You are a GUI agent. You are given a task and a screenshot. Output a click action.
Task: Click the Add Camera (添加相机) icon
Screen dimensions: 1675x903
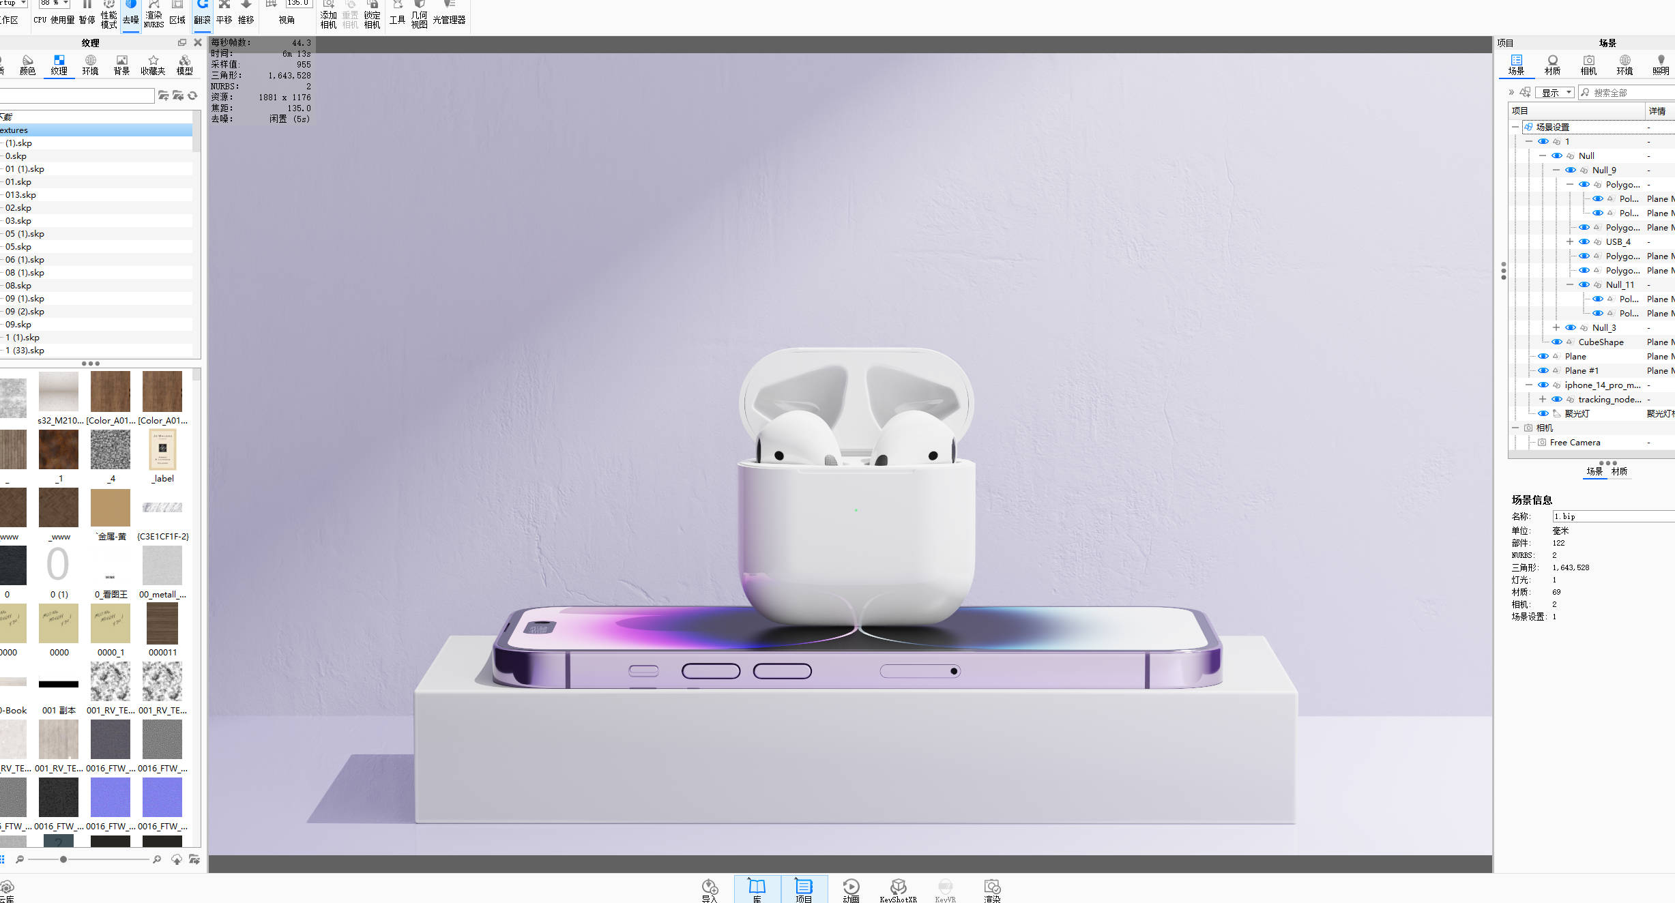click(x=328, y=14)
